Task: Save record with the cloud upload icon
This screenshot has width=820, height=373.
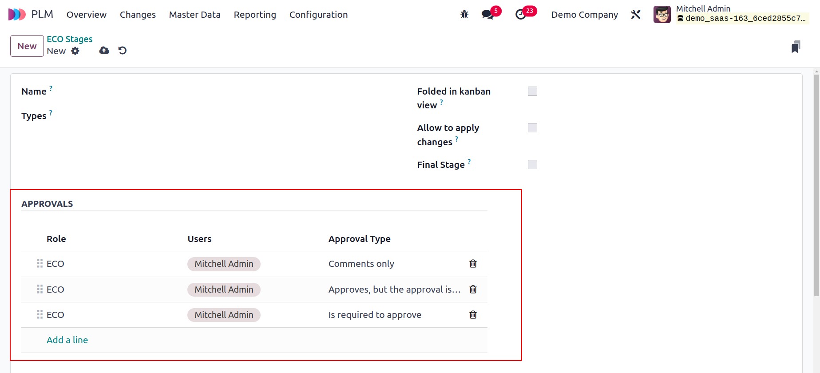Action: (104, 51)
